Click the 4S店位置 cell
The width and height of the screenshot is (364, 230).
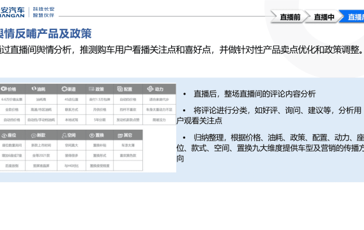point(72,99)
